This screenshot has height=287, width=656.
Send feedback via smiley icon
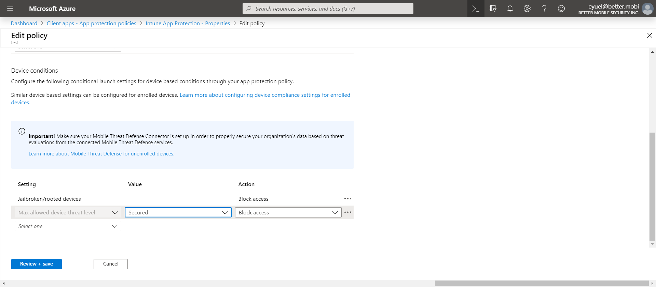[561, 9]
